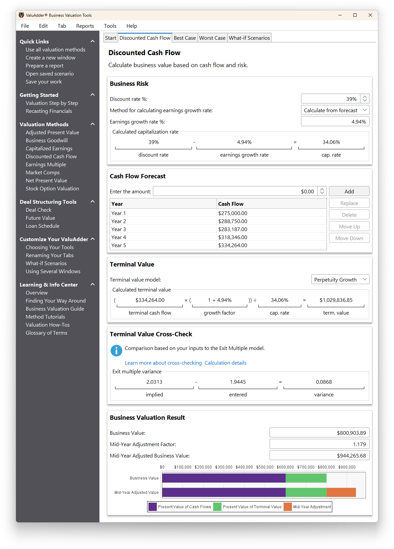Click the Discount rate spinner arrows
The image size is (394, 549).
(x=365, y=99)
